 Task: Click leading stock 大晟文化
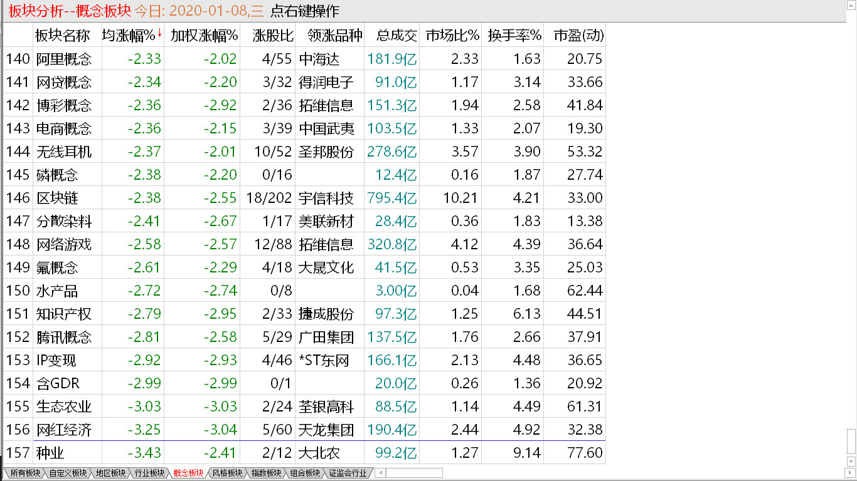[x=327, y=267]
